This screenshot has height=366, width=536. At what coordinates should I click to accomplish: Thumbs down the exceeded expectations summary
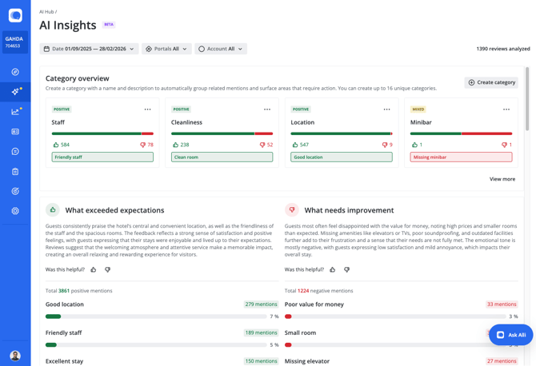point(107,270)
